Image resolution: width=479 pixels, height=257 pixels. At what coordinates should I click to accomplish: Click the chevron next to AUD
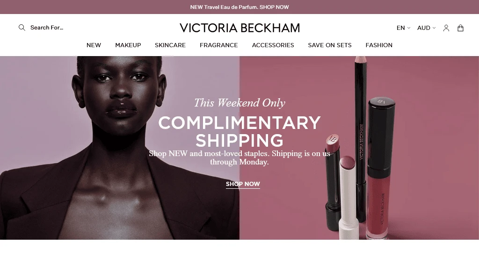[434, 28]
